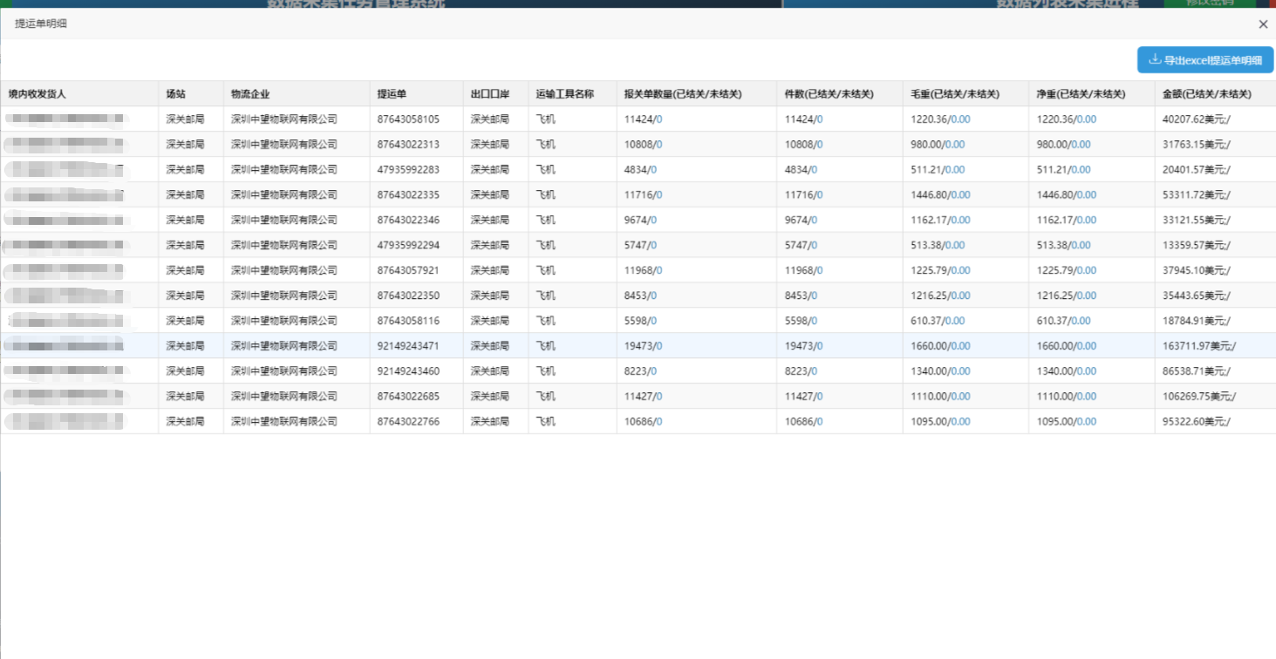The height and width of the screenshot is (659, 1276).
Task: Click the 物流企业 column header
Action: (250, 94)
